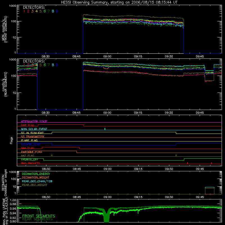Click the 09:00 tick label under the front segments plot
225x225 pixels.
click(x=107, y=57)
